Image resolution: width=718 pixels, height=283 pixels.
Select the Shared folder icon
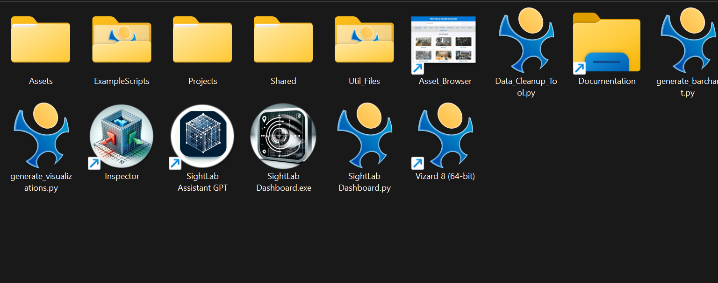tap(283, 40)
